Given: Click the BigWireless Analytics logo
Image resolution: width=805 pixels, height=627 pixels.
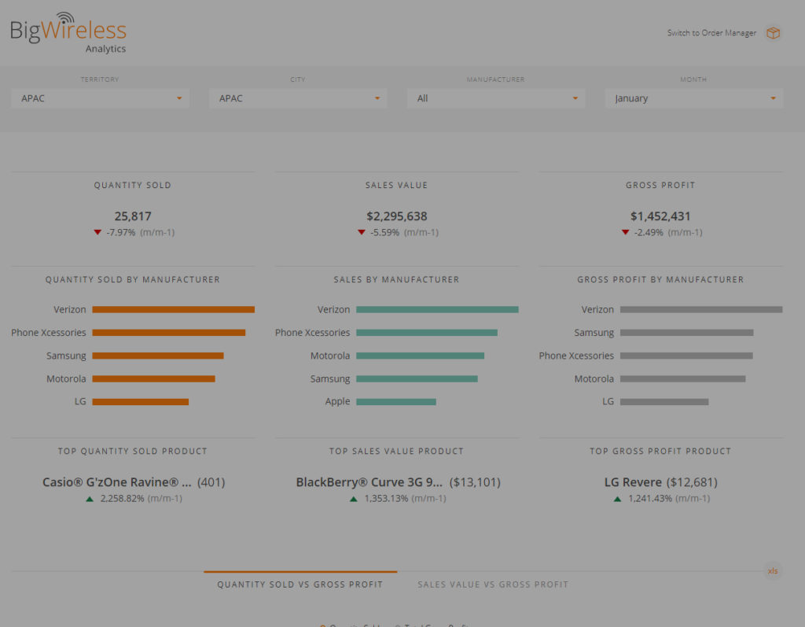Looking at the screenshot, I should [x=68, y=33].
